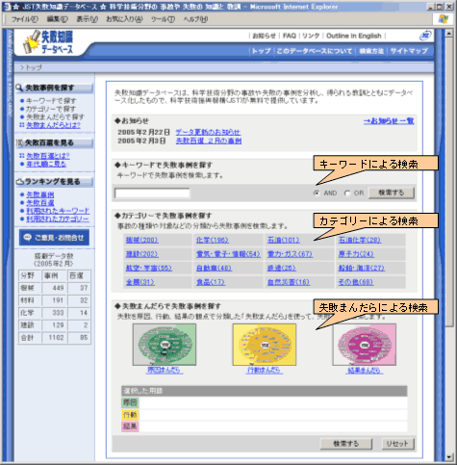Open 自然災害(16) category link
This screenshot has height=465, width=457.
pyautogui.click(x=289, y=282)
